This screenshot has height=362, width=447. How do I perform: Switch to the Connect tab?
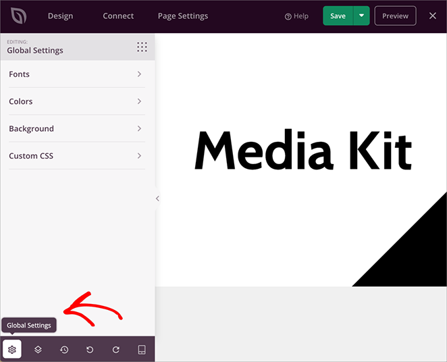tap(118, 16)
